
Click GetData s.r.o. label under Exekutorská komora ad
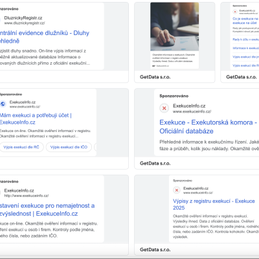[155, 163]
